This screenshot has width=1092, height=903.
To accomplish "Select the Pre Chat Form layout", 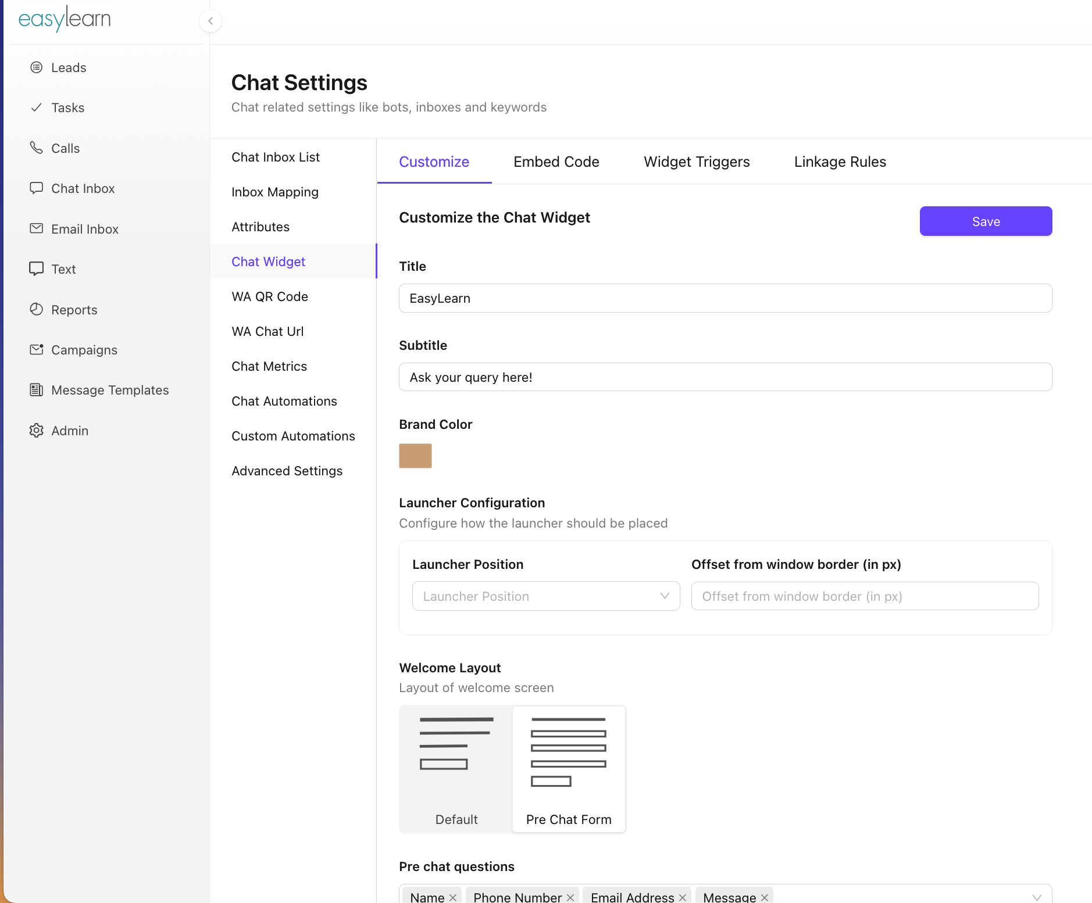I will coord(569,769).
